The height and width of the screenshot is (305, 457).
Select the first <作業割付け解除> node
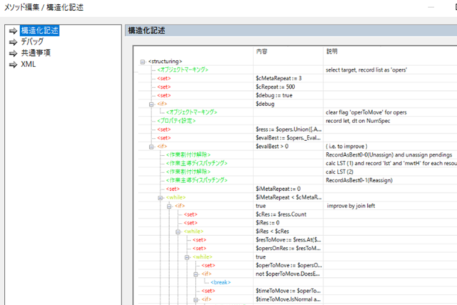tap(188, 155)
